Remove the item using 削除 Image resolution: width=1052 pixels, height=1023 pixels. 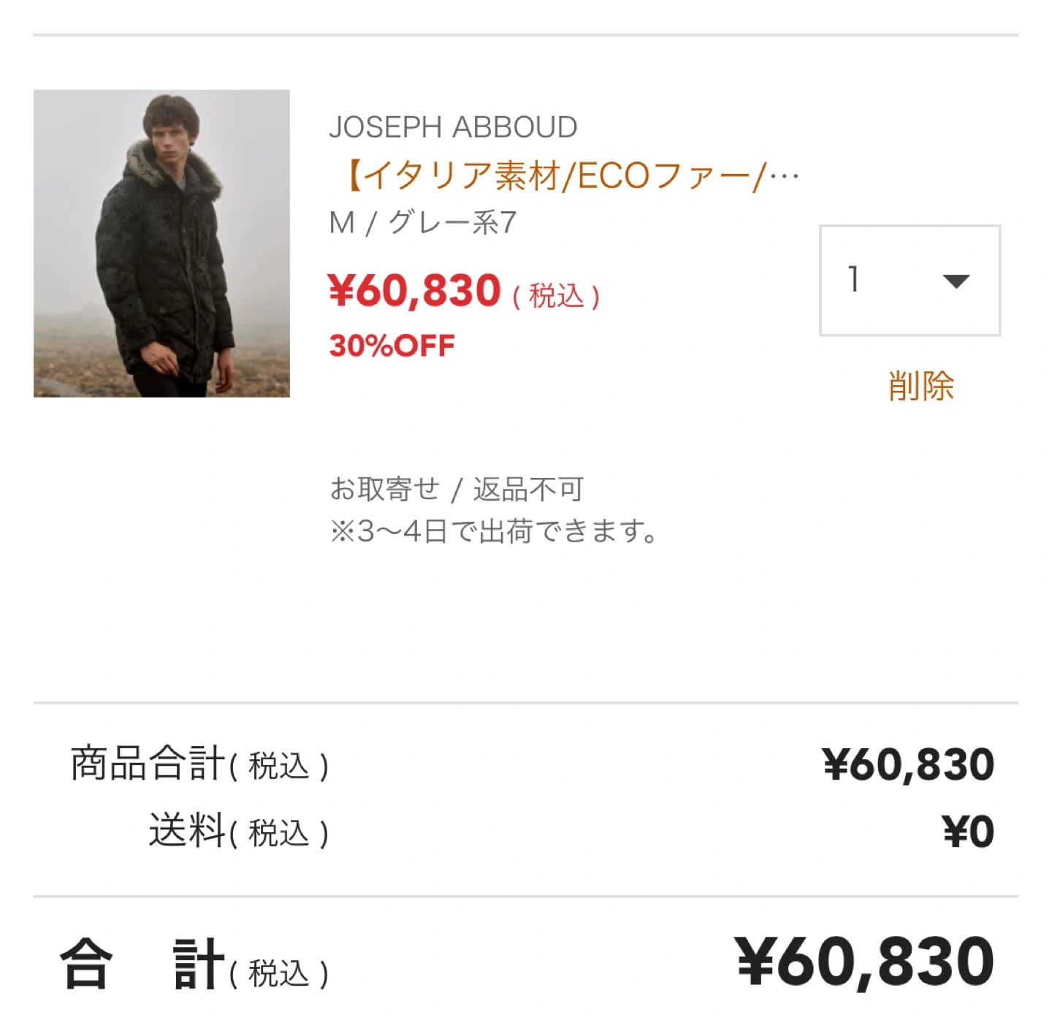pos(921,386)
